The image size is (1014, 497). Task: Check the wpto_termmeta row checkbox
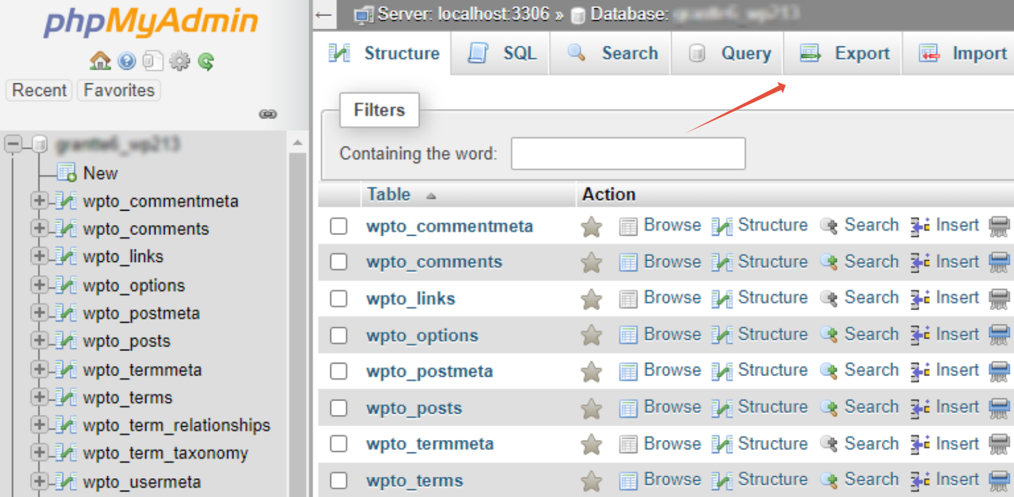(x=339, y=444)
